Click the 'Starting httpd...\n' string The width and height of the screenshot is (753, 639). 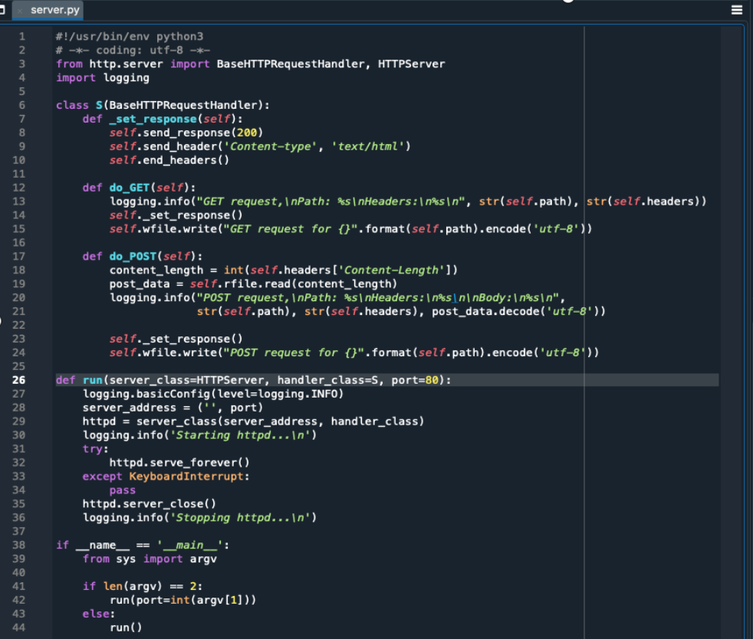(240, 435)
